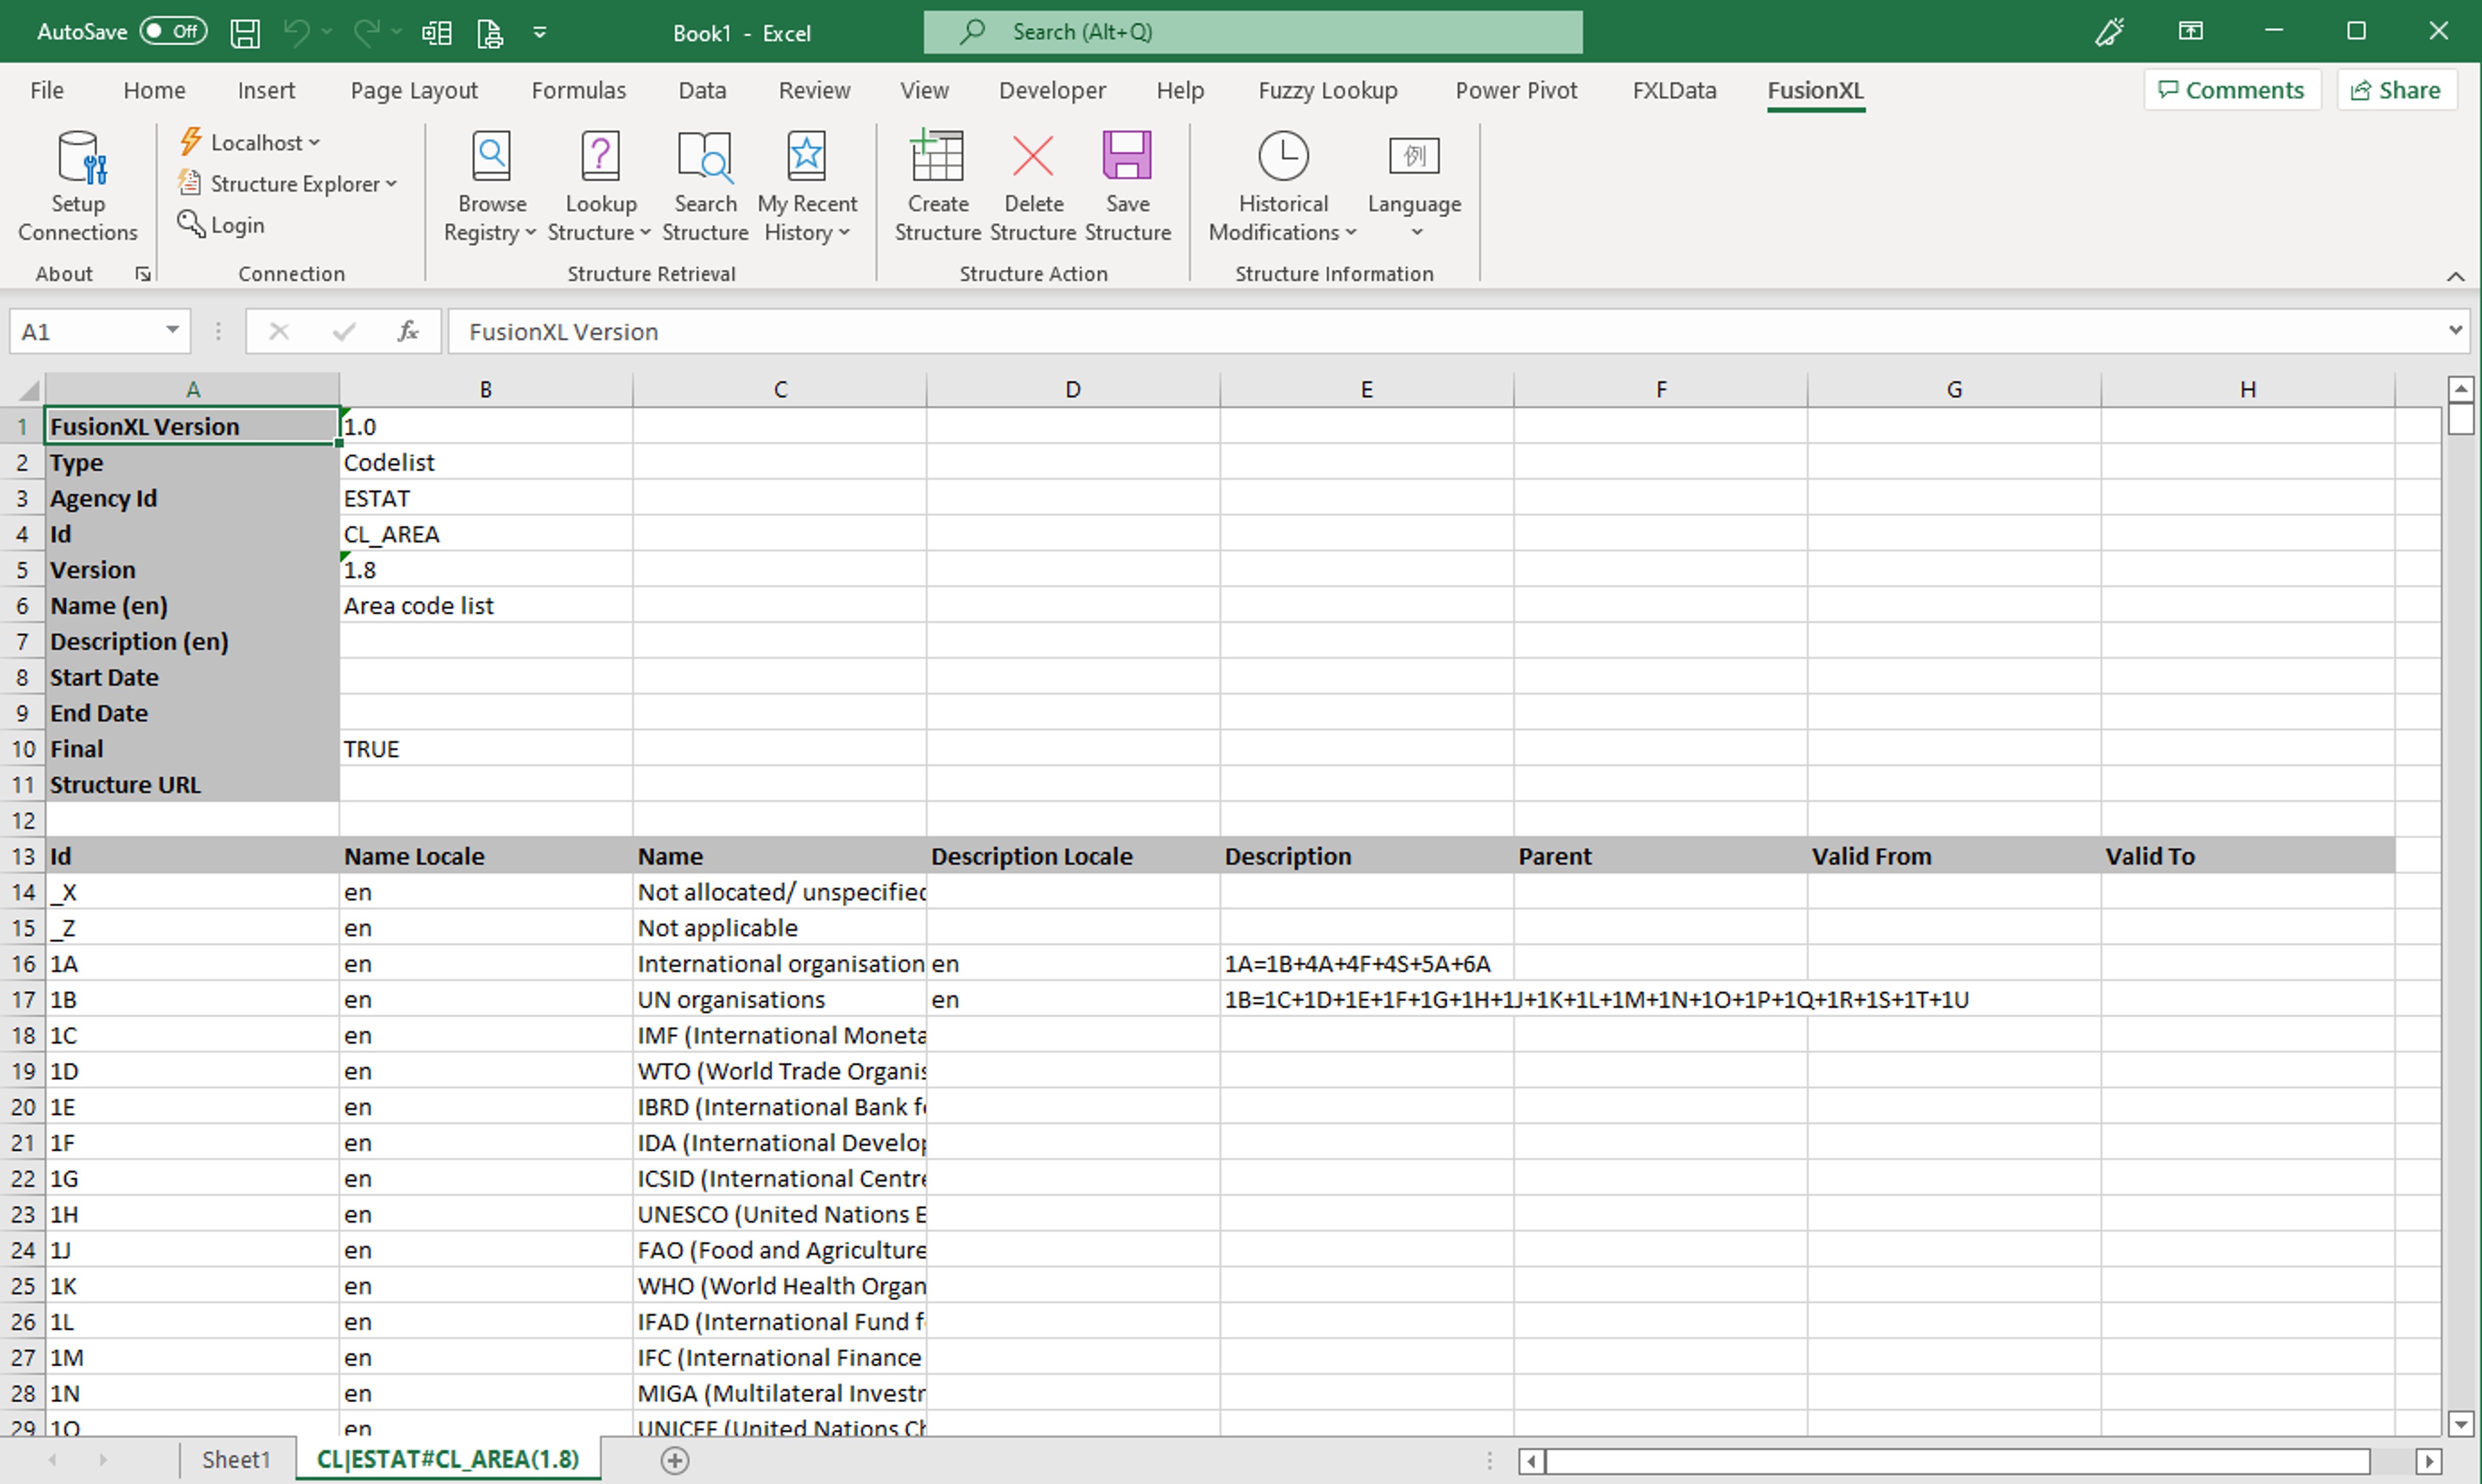Switch to the FXLData ribbon tab
The height and width of the screenshot is (1484, 2482).
tap(1673, 90)
